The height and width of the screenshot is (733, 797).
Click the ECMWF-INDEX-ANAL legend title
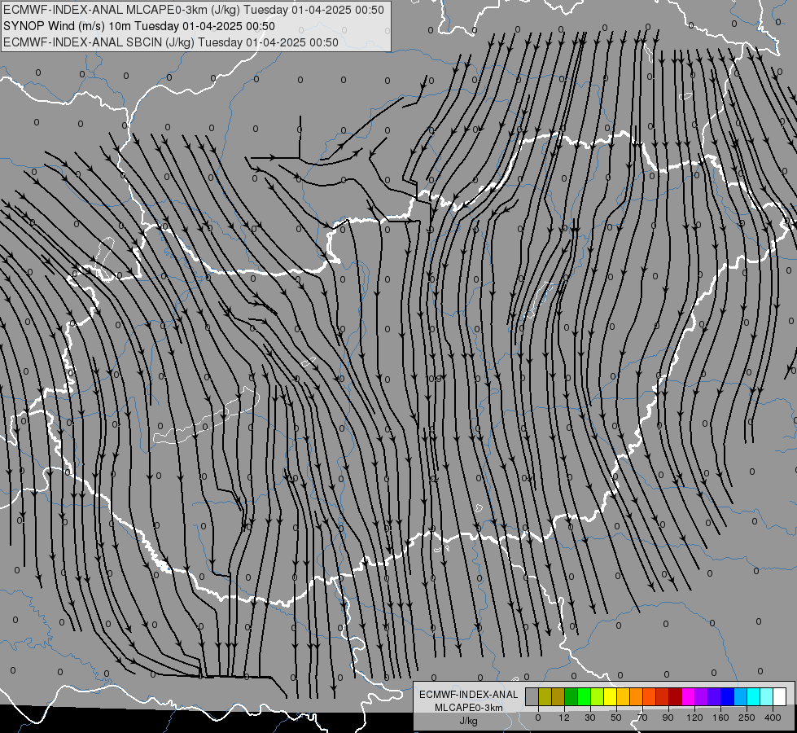469,695
